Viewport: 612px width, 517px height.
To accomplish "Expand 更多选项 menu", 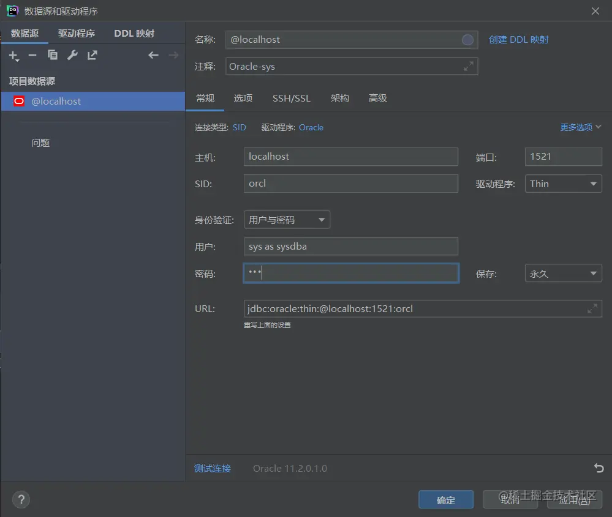I will point(580,127).
